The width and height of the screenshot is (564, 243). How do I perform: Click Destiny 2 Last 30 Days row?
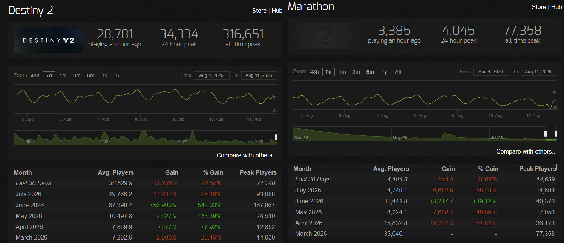click(145, 183)
